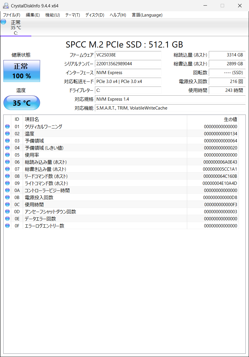
Task: Click the drive letter field C:
Action: (x=128, y=90)
